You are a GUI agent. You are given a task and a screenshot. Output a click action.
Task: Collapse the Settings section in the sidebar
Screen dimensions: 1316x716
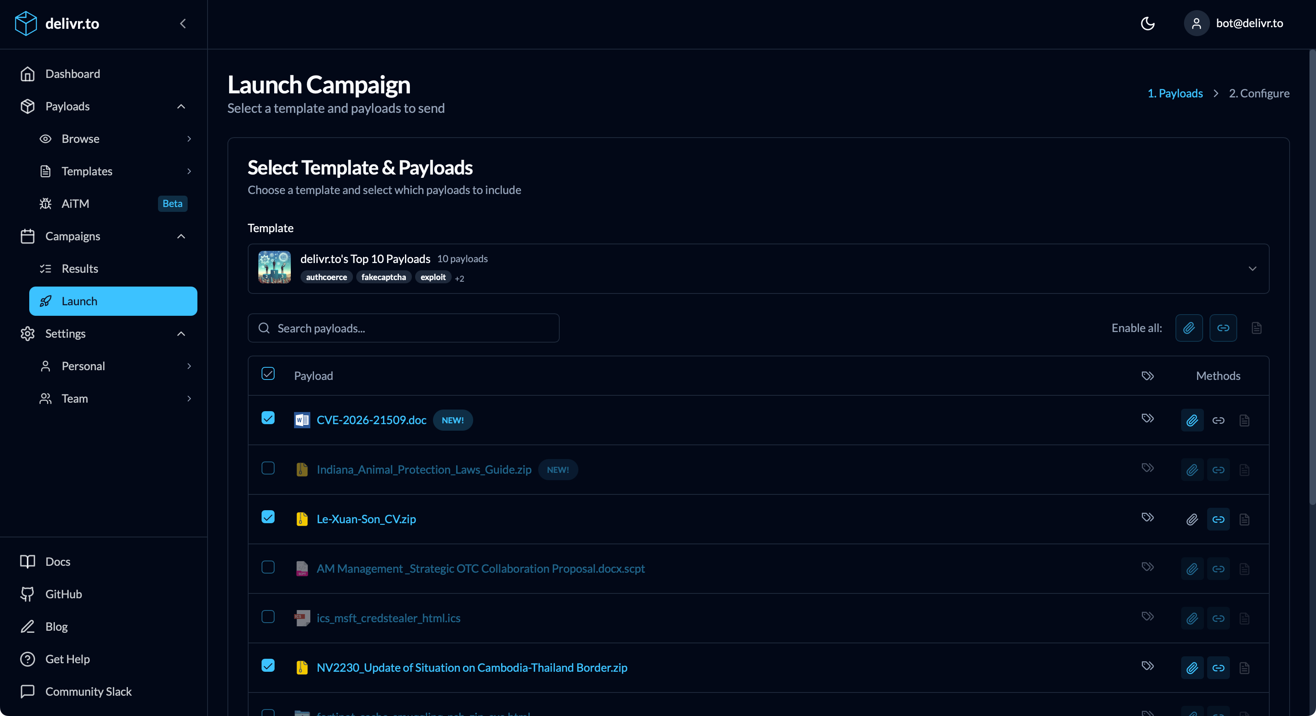point(180,334)
